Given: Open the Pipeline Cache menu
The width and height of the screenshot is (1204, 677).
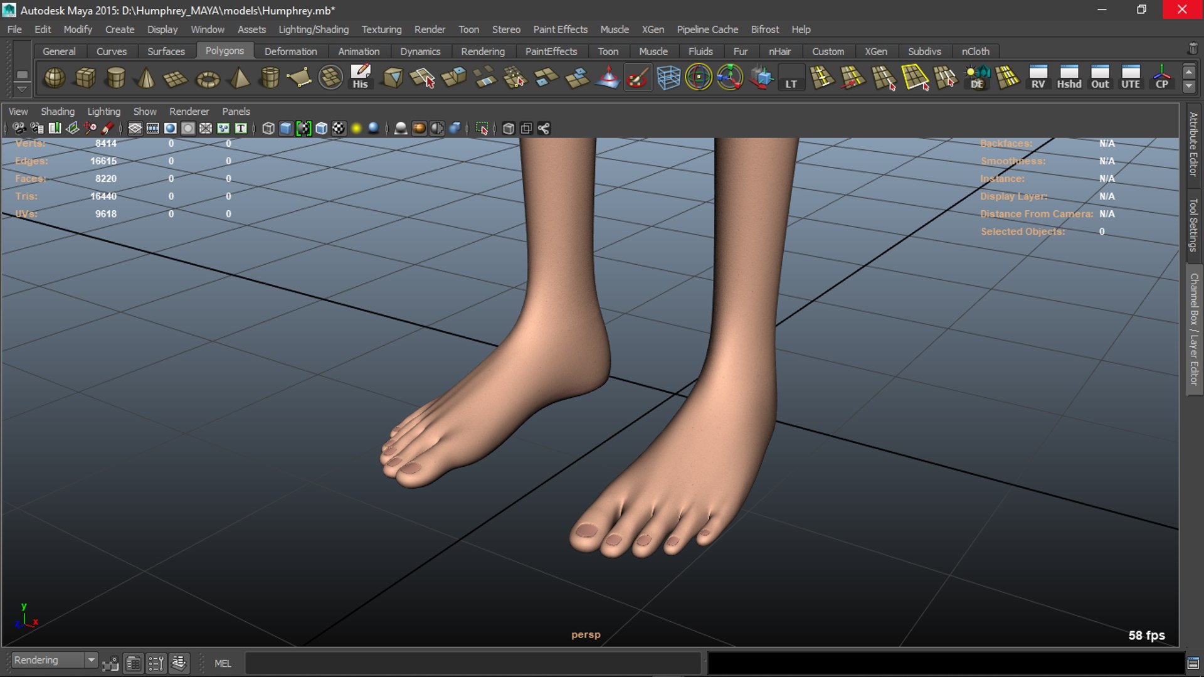Looking at the screenshot, I should click(707, 29).
